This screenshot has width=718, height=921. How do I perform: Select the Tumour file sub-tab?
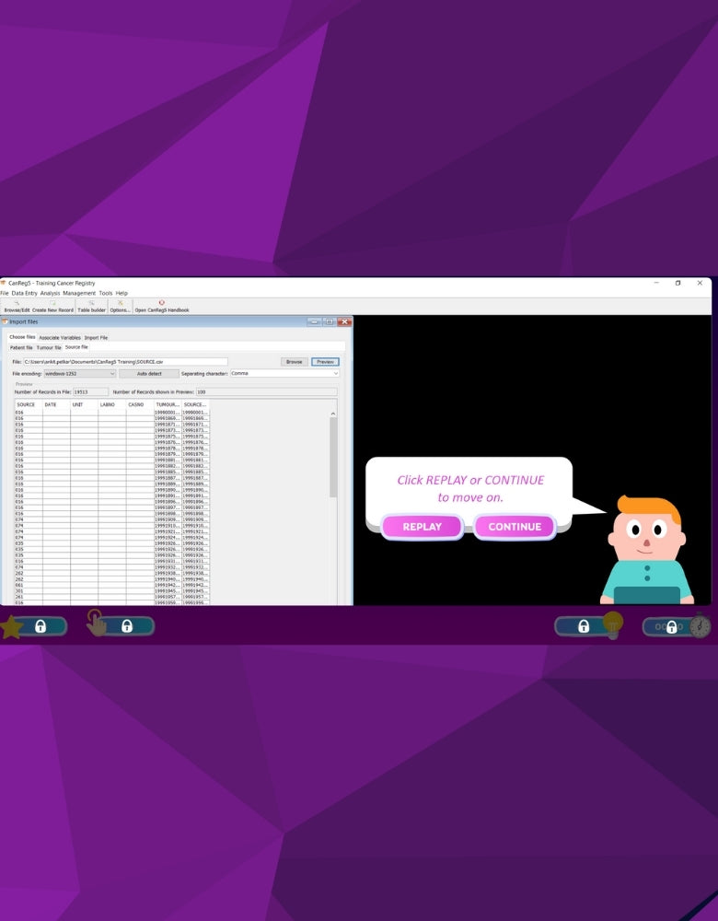click(x=49, y=348)
